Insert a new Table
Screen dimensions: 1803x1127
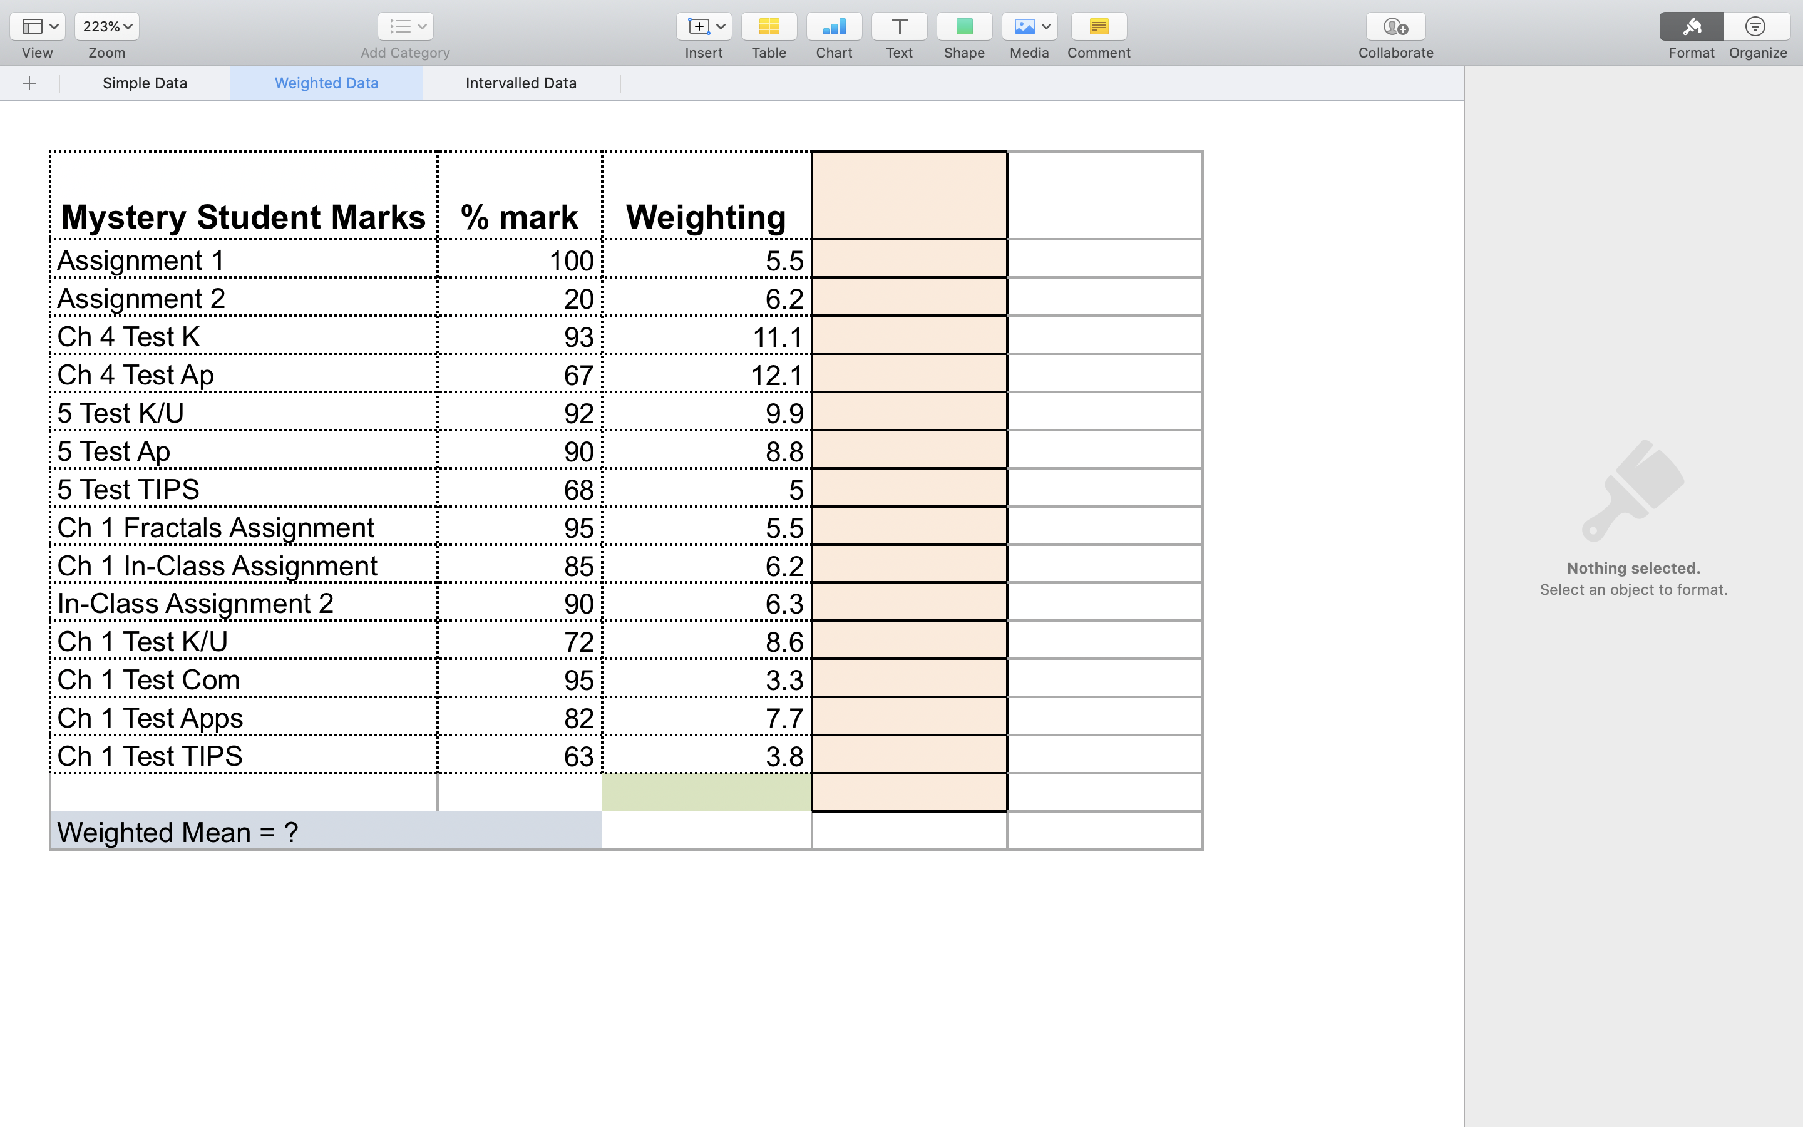tap(768, 26)
